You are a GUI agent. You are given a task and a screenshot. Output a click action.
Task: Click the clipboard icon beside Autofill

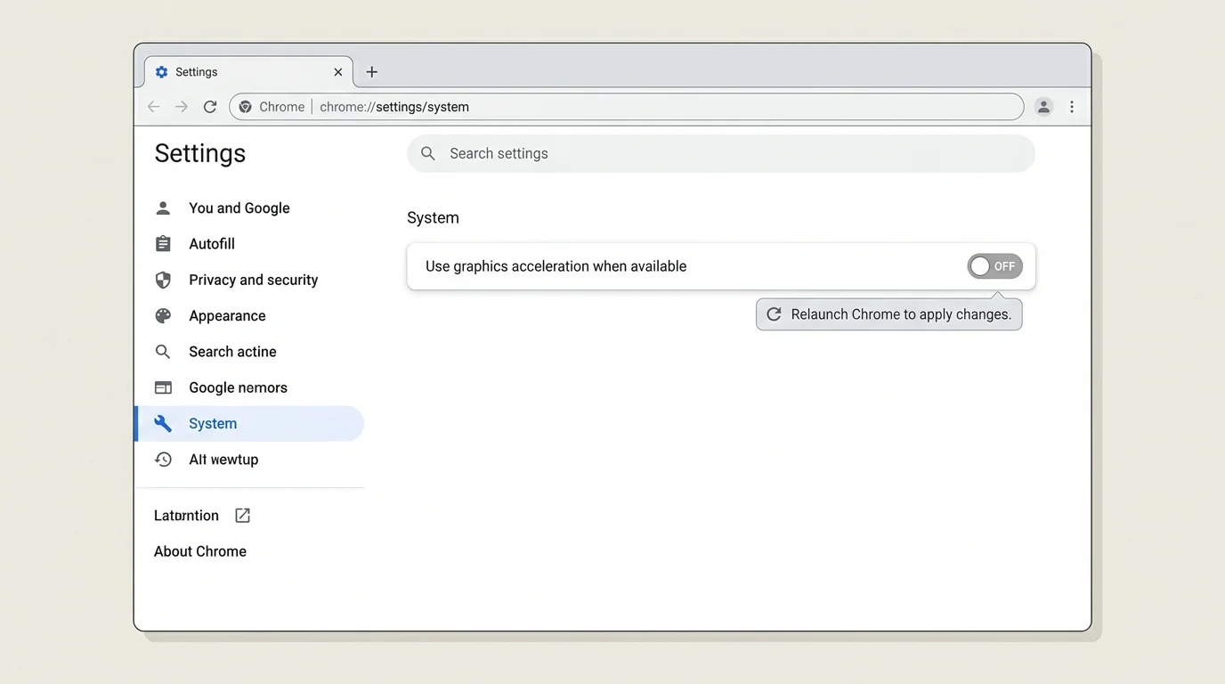tap(163, 244)
